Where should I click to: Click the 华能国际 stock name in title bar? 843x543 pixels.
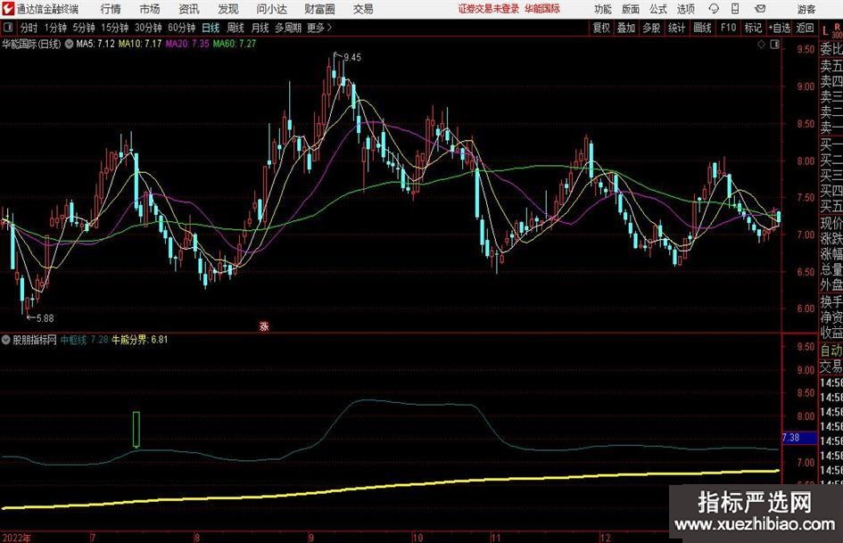(x=542, y=9)
